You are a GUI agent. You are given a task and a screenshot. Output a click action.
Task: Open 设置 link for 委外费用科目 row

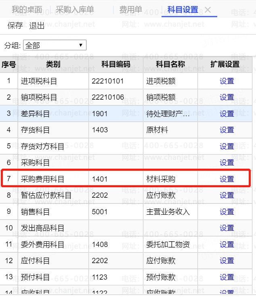coord(227,245)
